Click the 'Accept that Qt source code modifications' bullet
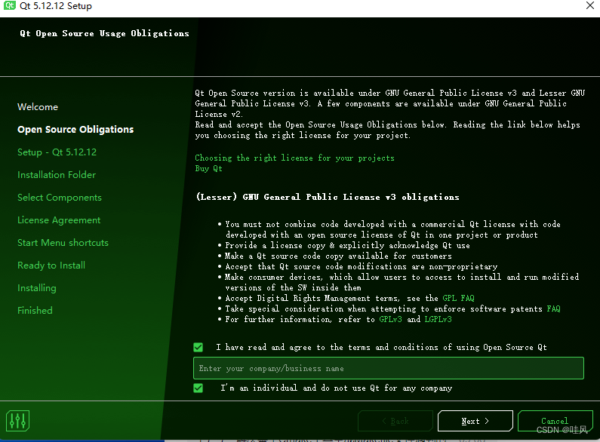 point(362,266)
